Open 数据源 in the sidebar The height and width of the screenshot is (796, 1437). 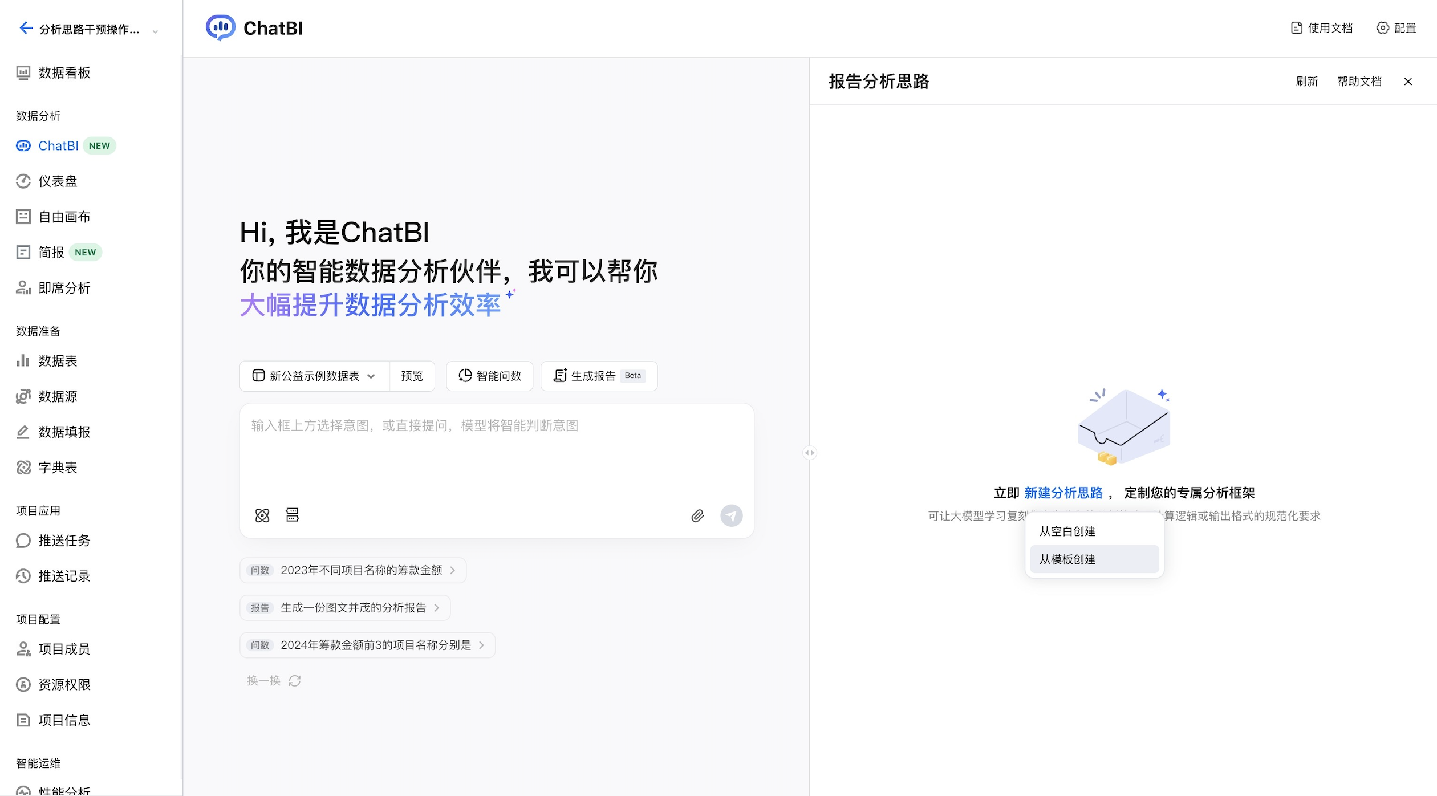[57, 396]
